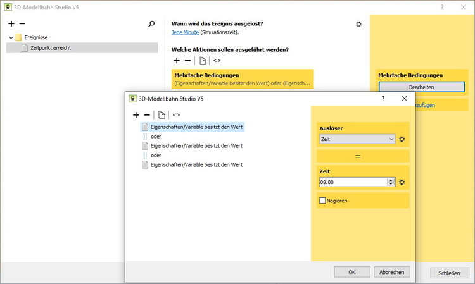
Task: Select the Zeitpunkt erreicht event
Action: [x=50, y=48]
